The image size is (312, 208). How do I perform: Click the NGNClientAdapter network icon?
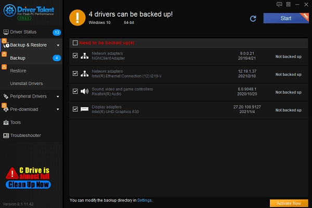pyautogui.click(x=85, y=56)
